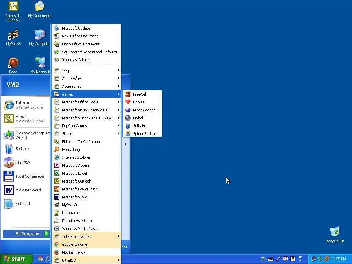Click language bar microphone icon
The image size is (352, 264).
click(278, 259)
